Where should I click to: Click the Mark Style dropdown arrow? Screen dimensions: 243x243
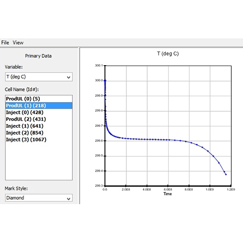coord(69,198)
